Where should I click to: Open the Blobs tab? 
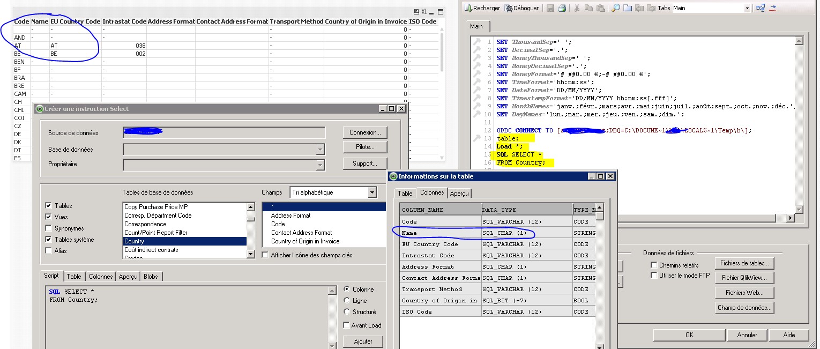coord(151,277)
